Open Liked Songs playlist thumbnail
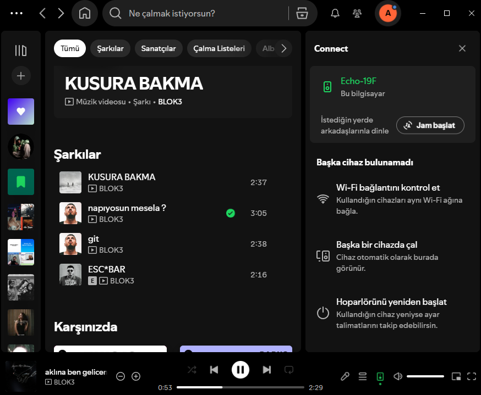This screenshot has height=395, width=481. tap(21, 112)
